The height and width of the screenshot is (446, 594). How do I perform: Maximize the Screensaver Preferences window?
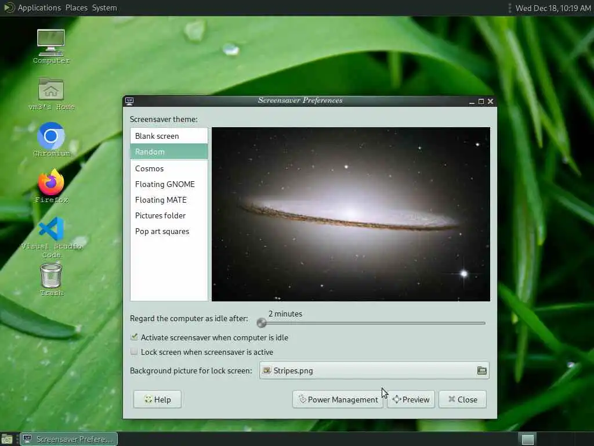[481, 101]
